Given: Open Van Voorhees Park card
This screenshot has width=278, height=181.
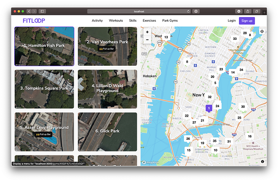Looking at the screenshot, I should pos(107,46).
